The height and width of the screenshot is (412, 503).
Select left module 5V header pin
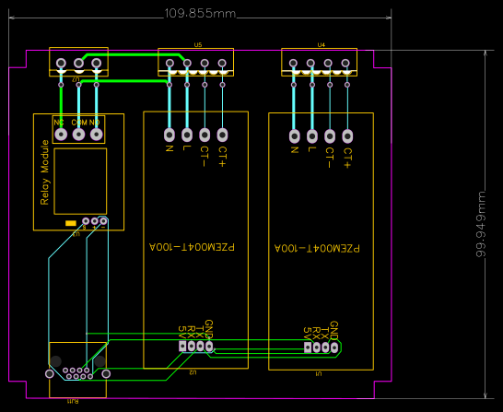coord(182,346)
